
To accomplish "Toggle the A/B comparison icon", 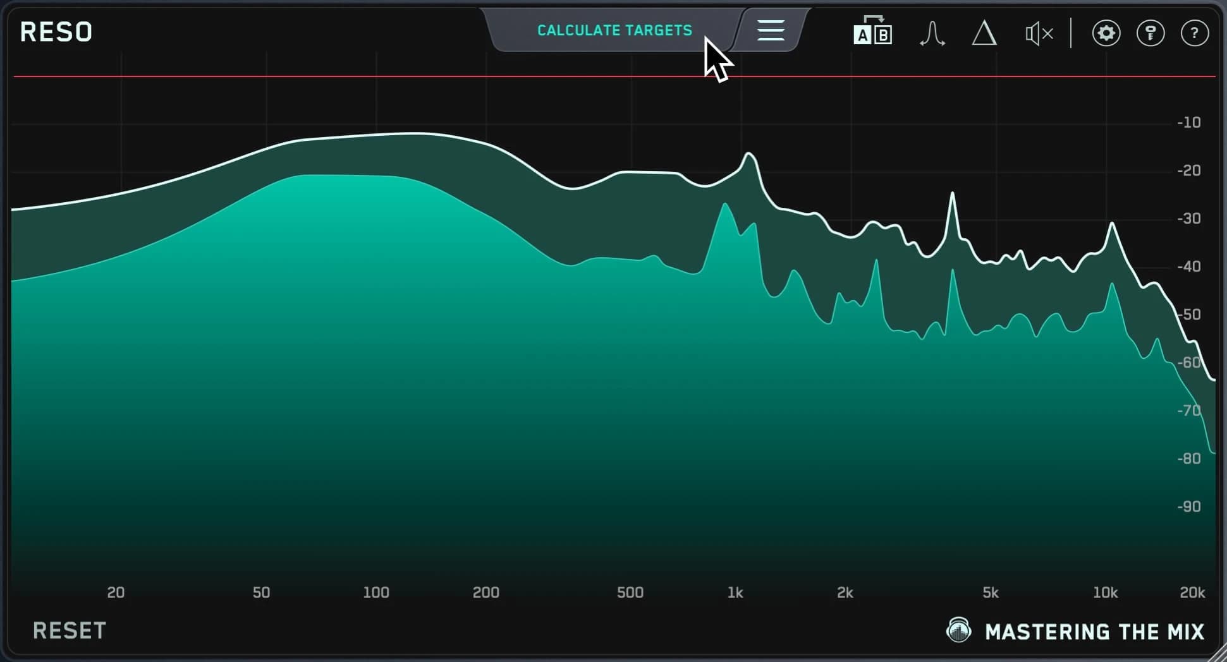I will pos(872,31).
